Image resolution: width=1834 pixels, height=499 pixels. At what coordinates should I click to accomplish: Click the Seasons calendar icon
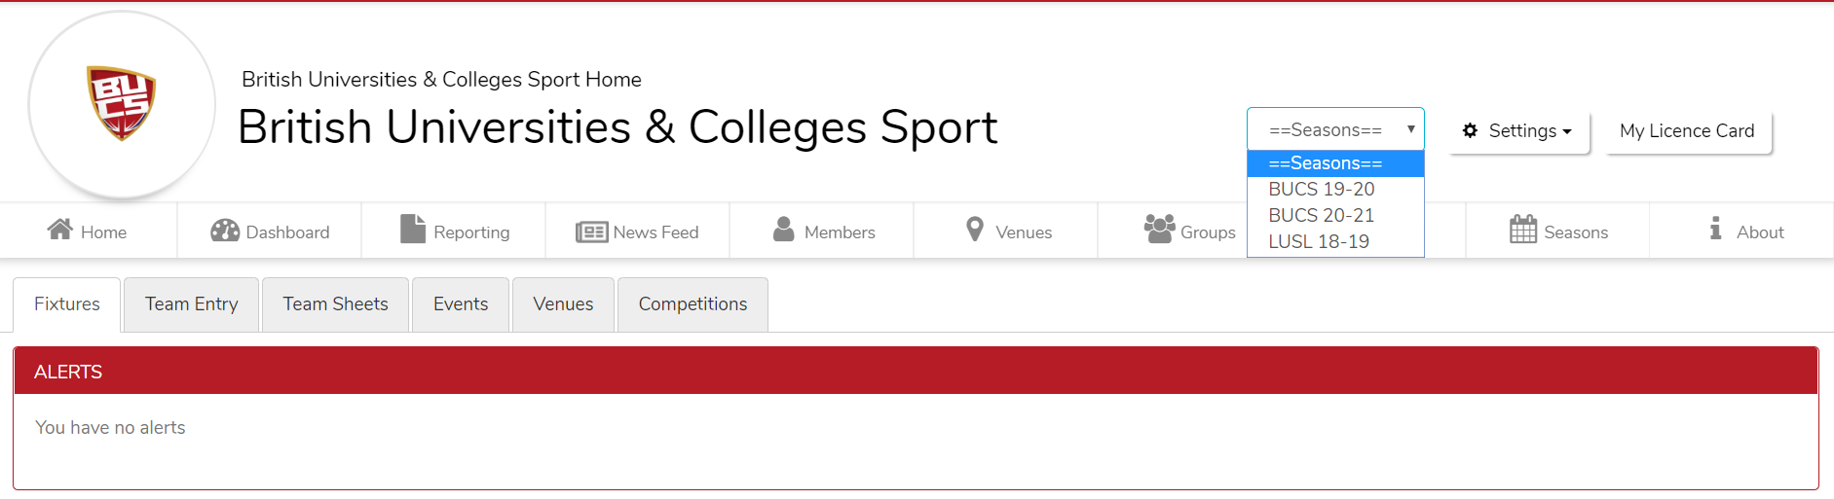coord(1523,230)
